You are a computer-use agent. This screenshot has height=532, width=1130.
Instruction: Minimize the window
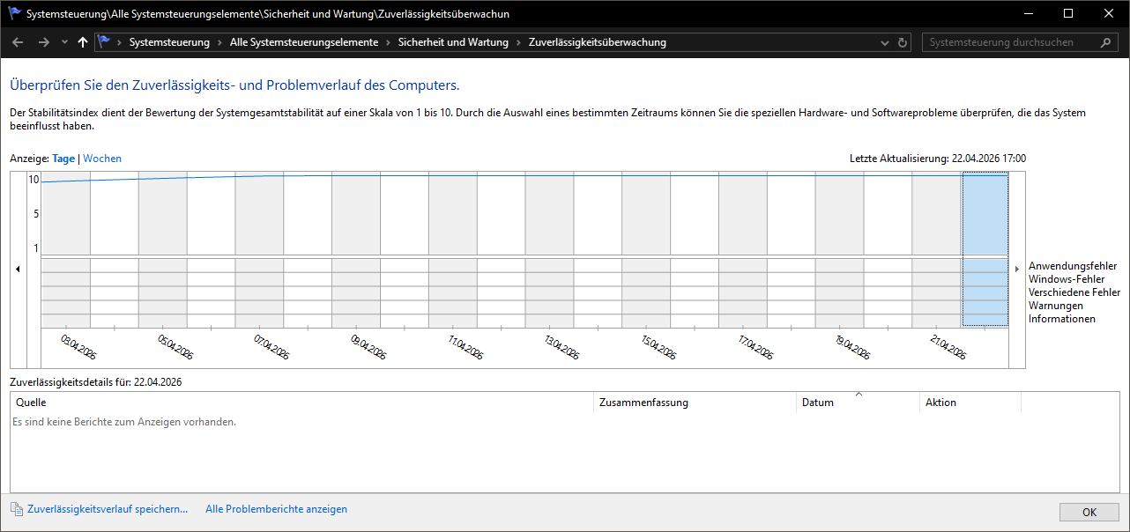coord(1028,14)
